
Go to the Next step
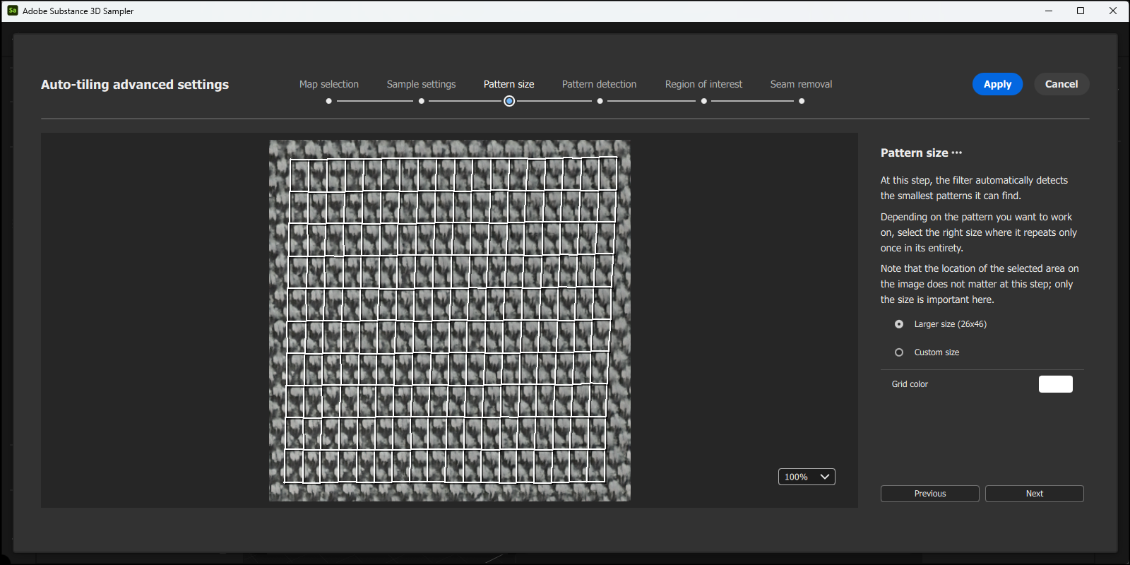(1034, 494)
